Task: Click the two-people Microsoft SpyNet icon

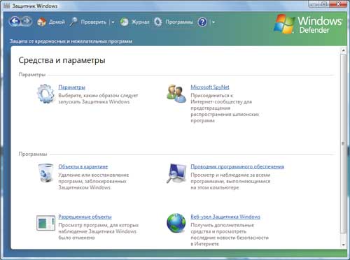Action: click(x=176, y=94)
